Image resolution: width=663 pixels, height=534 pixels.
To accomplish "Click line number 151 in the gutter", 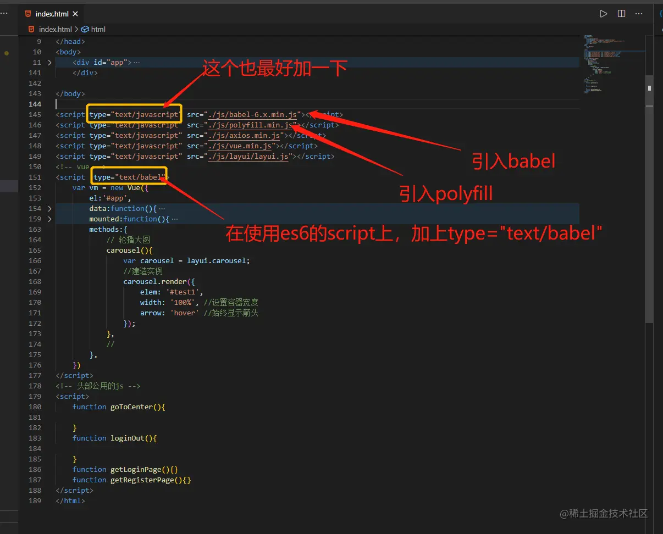I will [x=35, y=177].
